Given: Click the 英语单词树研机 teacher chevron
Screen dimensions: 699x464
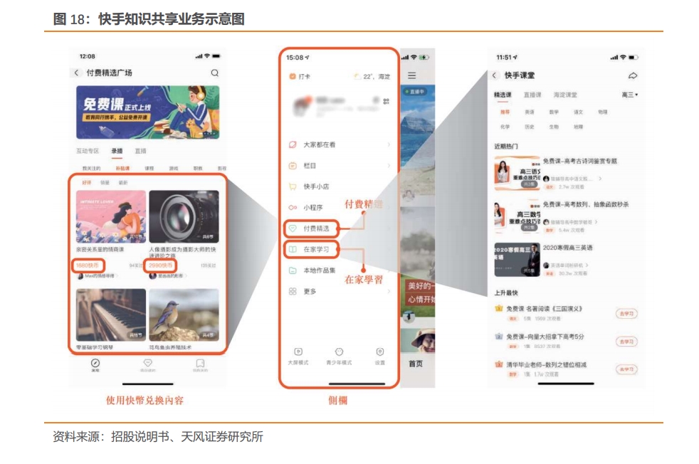Looking at the screenshot, I should click(587, 265).
